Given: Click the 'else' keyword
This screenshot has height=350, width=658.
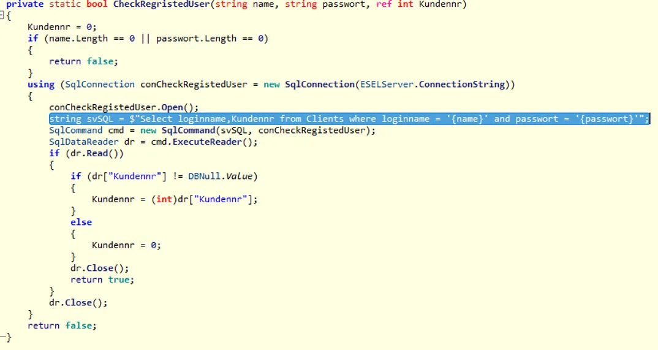Looking at the screenshot, I should tap(81, 223).
